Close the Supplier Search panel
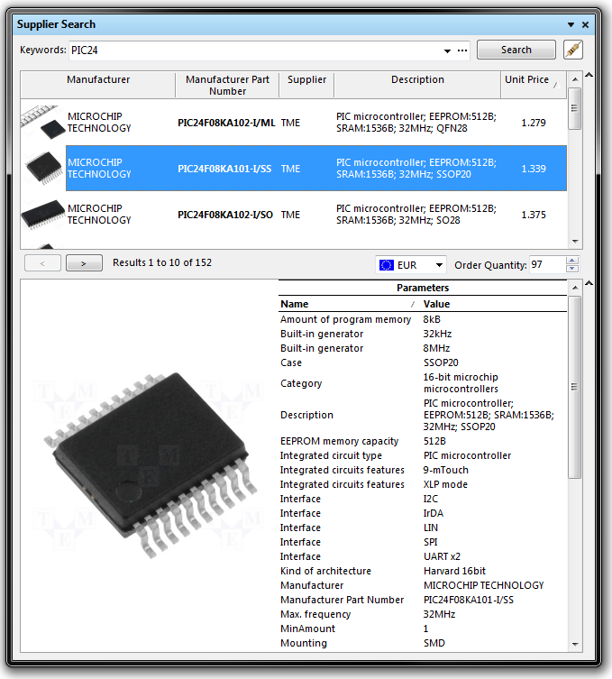Image resolution: width=612 pixels, height=679 pixels. (x=585, y=24)
